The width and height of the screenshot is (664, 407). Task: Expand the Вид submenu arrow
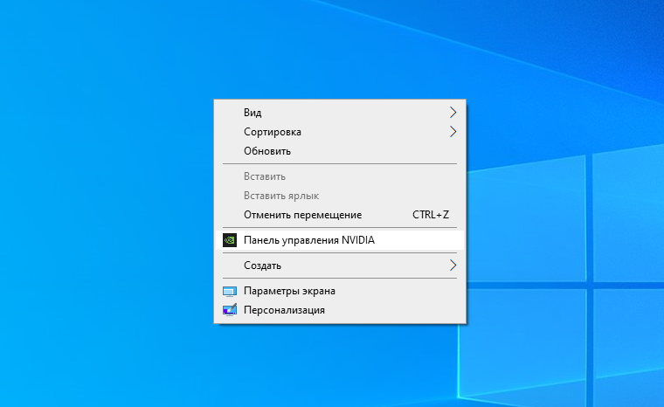(x=453, y=113)
